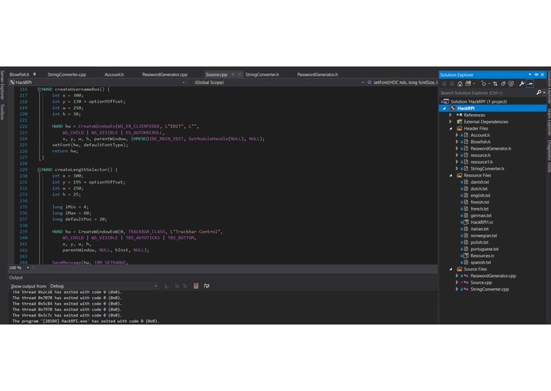Click the search magnifier in Solution Explorer

538,93
